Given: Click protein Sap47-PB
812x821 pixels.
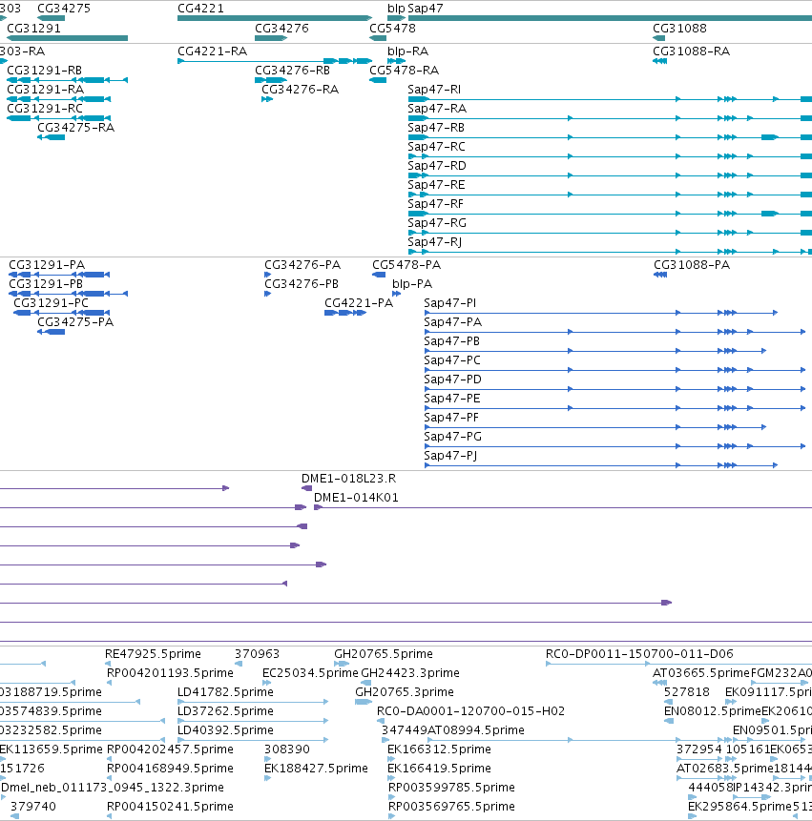Looking at the screenshot, I should click(451, 341).
